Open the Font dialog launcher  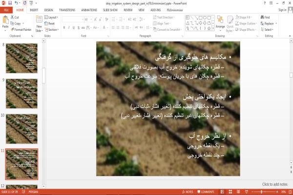tap(108, 36)
